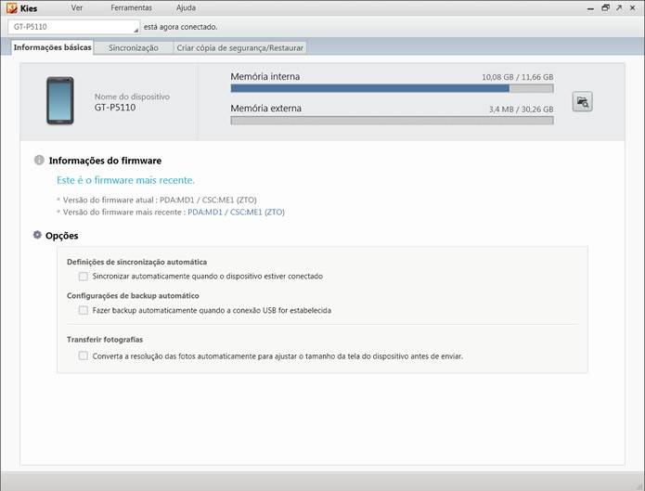Enable automatic backup on USB connection
This screenshot has height=491, width=645.
tap(84, 310)
